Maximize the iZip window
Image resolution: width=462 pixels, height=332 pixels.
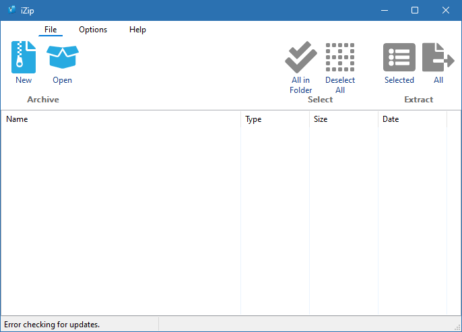click(415, 10)
